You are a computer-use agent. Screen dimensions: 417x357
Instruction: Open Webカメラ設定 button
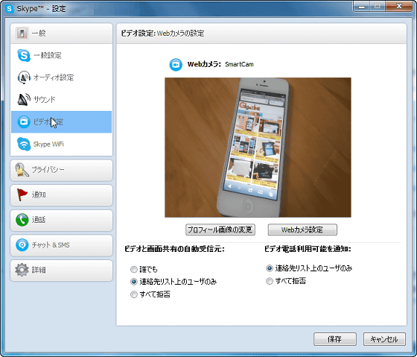[302, 230]
